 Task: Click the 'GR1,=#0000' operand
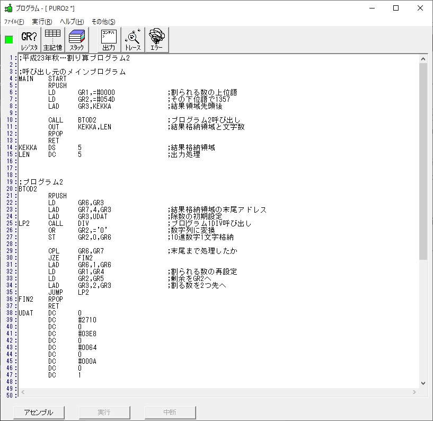click(96, 93)
